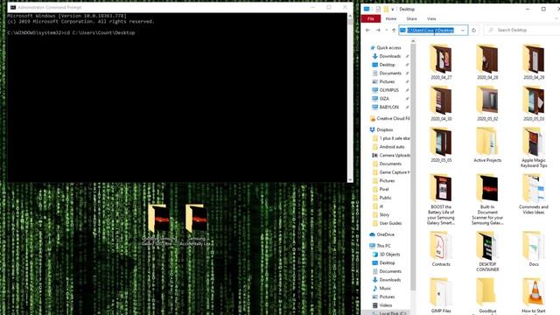The height and width of the screenshot is (315, 560).
Task: Open the 2020_04_29 folder
Action: [534, 62]
